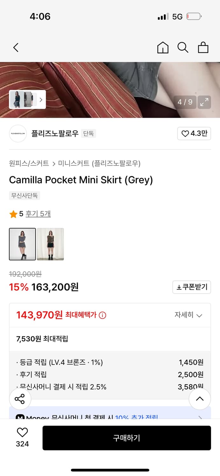Image resolution: width=220 pixels, height=476 pixels.
Task: Open the home icon in top bar
Action: (x=163, y=47)
